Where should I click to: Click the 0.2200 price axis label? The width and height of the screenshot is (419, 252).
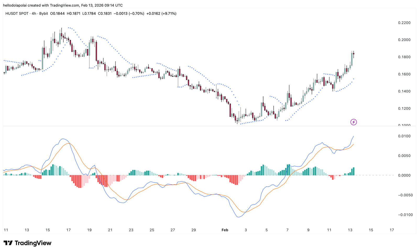pyautogui.click(x=404, y=23)
